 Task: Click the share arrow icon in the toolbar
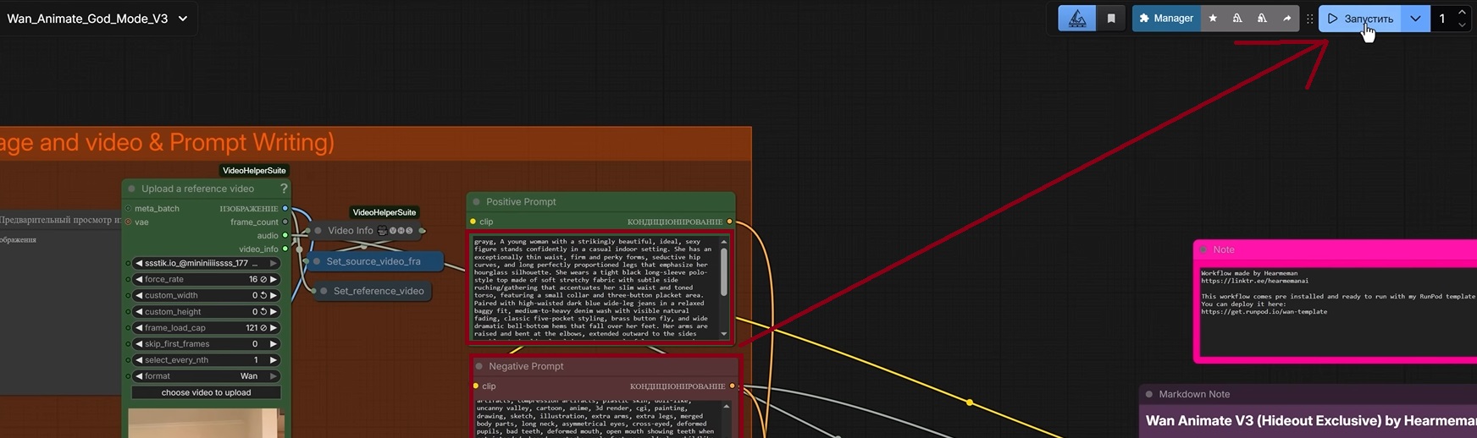[x=1286, y=18]
